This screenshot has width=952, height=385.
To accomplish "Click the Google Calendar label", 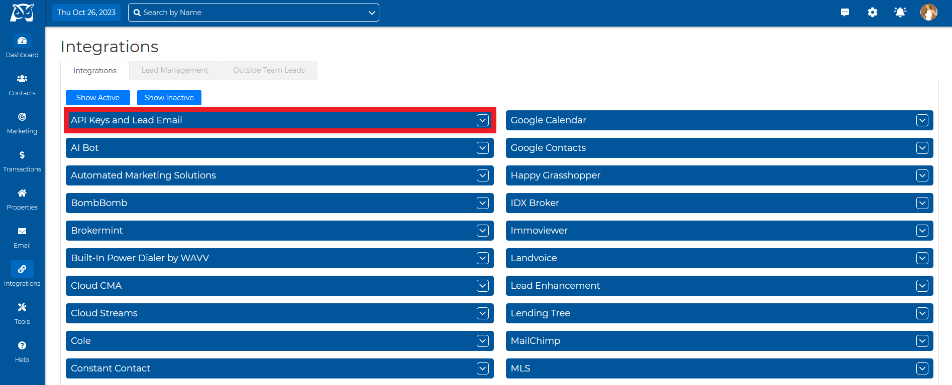I will click(x=549, y=120).
